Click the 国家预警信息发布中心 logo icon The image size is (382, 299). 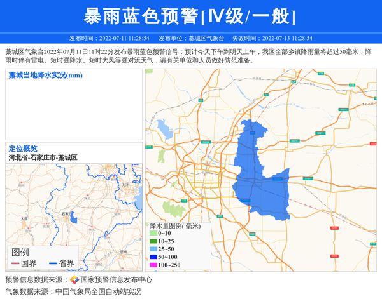click(x=74, y=279)
